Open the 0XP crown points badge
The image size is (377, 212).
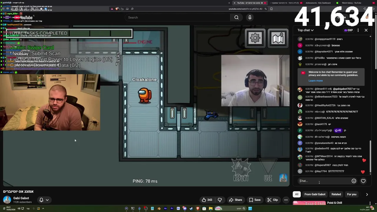[348, 30]
